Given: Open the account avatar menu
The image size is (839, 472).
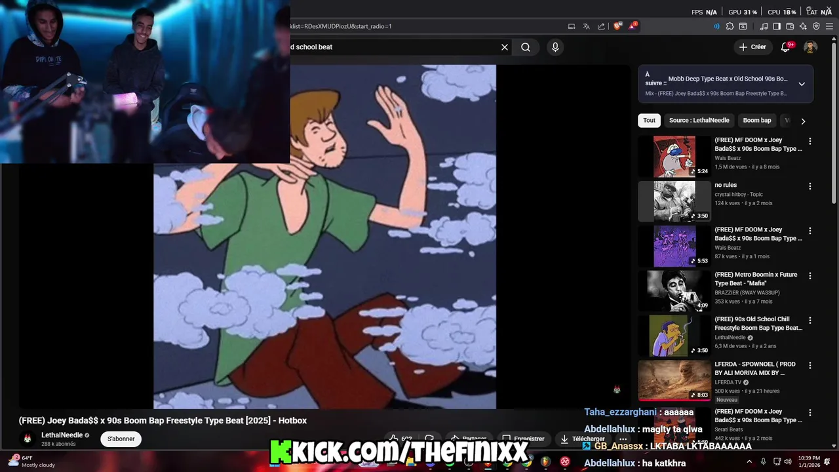Looking at the screenshot, I should (x=810, y=47).
